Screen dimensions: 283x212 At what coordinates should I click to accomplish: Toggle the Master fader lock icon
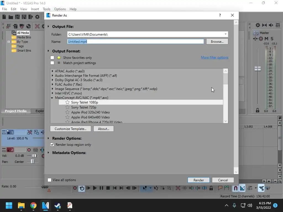tap(258, 110)
